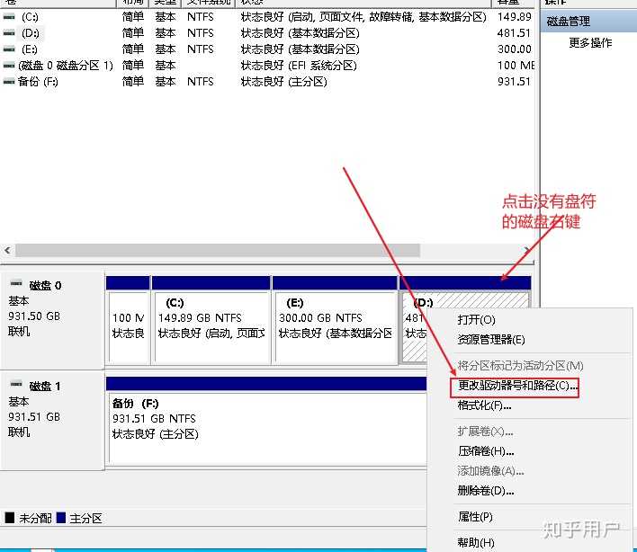Viewport: 637px width, 552px height.
Task: Click 更多操作 in the actions pane
Action: pyautogui.click(x=590, y=42)
